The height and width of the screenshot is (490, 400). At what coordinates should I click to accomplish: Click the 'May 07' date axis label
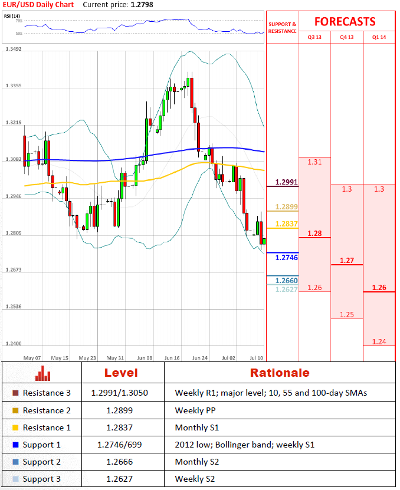(x=32, y=358)
